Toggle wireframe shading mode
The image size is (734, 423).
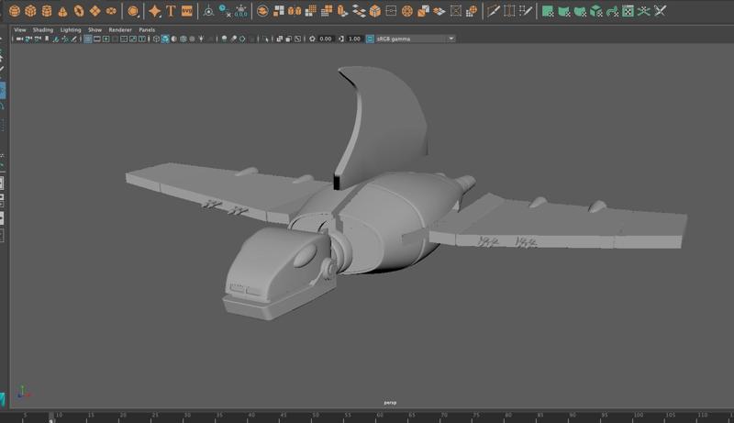click(156, 39)
